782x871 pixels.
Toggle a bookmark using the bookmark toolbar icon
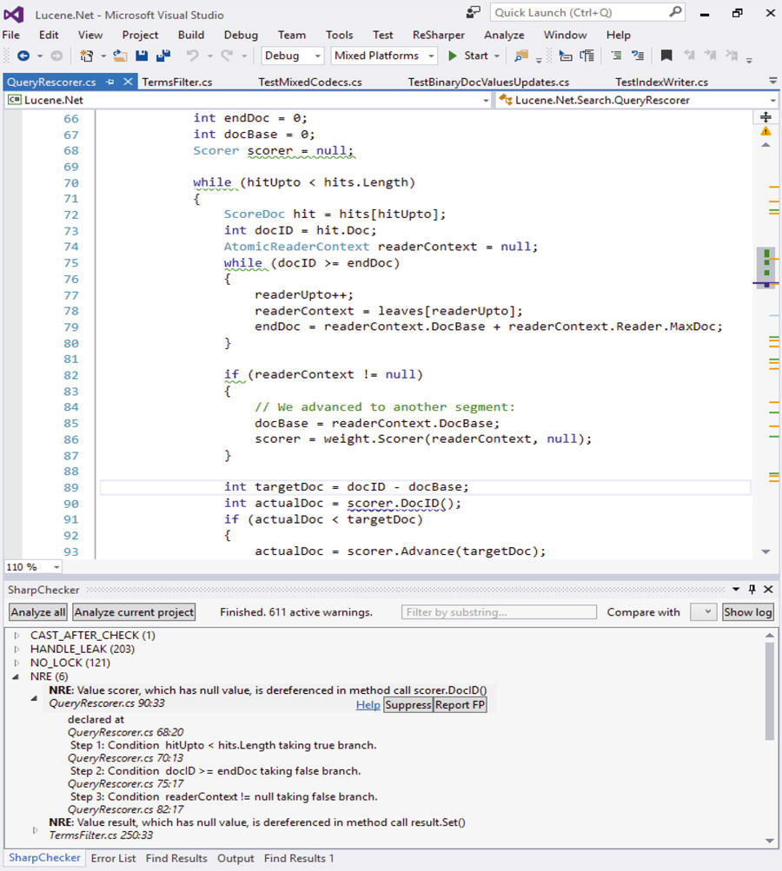(x=665, y=56)
